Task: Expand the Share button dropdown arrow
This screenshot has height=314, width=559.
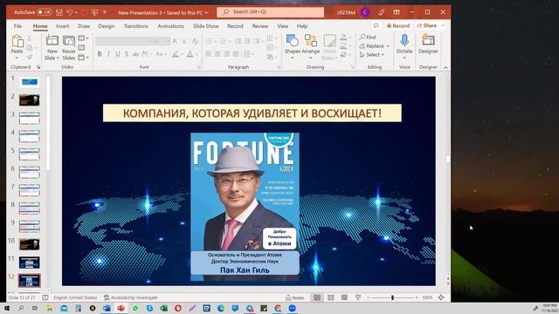Action: tap(443, 25)
